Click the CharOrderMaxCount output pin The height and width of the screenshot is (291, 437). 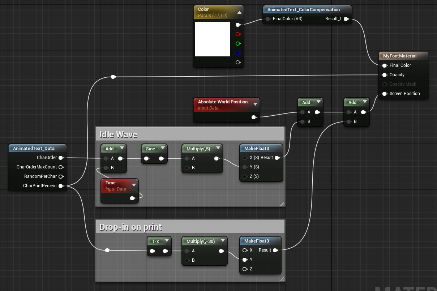click(x=61, y=167)
